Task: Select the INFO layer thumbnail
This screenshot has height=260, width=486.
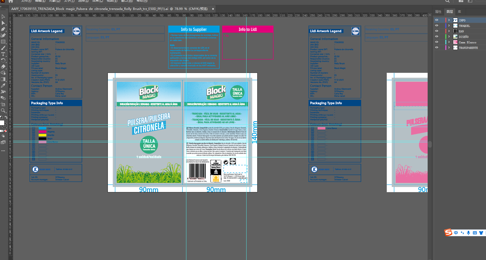Action: pyautogui.click(x=455, y=20)
